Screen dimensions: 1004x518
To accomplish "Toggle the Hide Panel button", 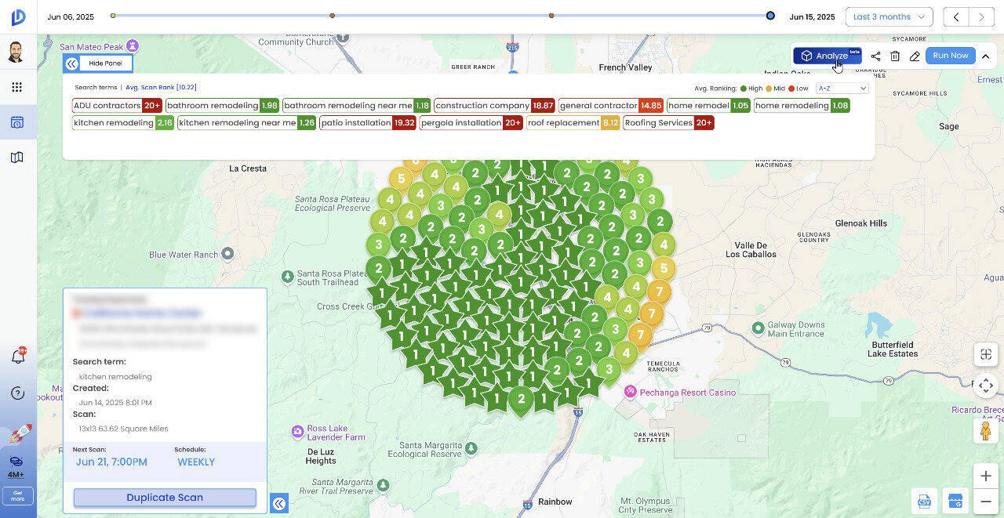I will pyautogui.click(x=98, y=63).
